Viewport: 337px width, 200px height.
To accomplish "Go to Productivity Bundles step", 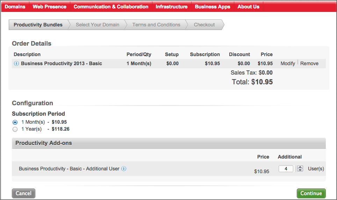I will pos(38,25).
